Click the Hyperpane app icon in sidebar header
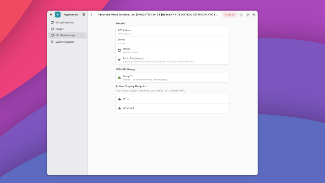 51,14
